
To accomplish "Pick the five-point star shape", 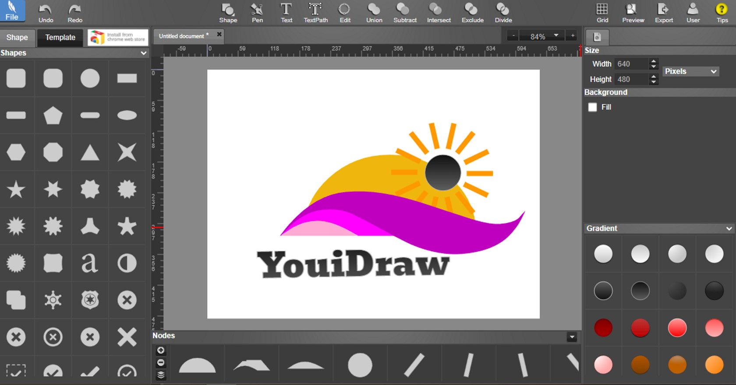I will 16,189.
